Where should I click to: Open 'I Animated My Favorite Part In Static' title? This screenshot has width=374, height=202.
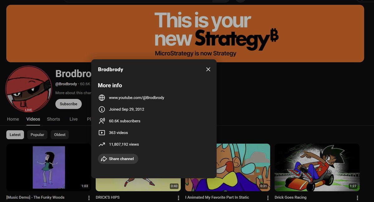tap(217, 197)
